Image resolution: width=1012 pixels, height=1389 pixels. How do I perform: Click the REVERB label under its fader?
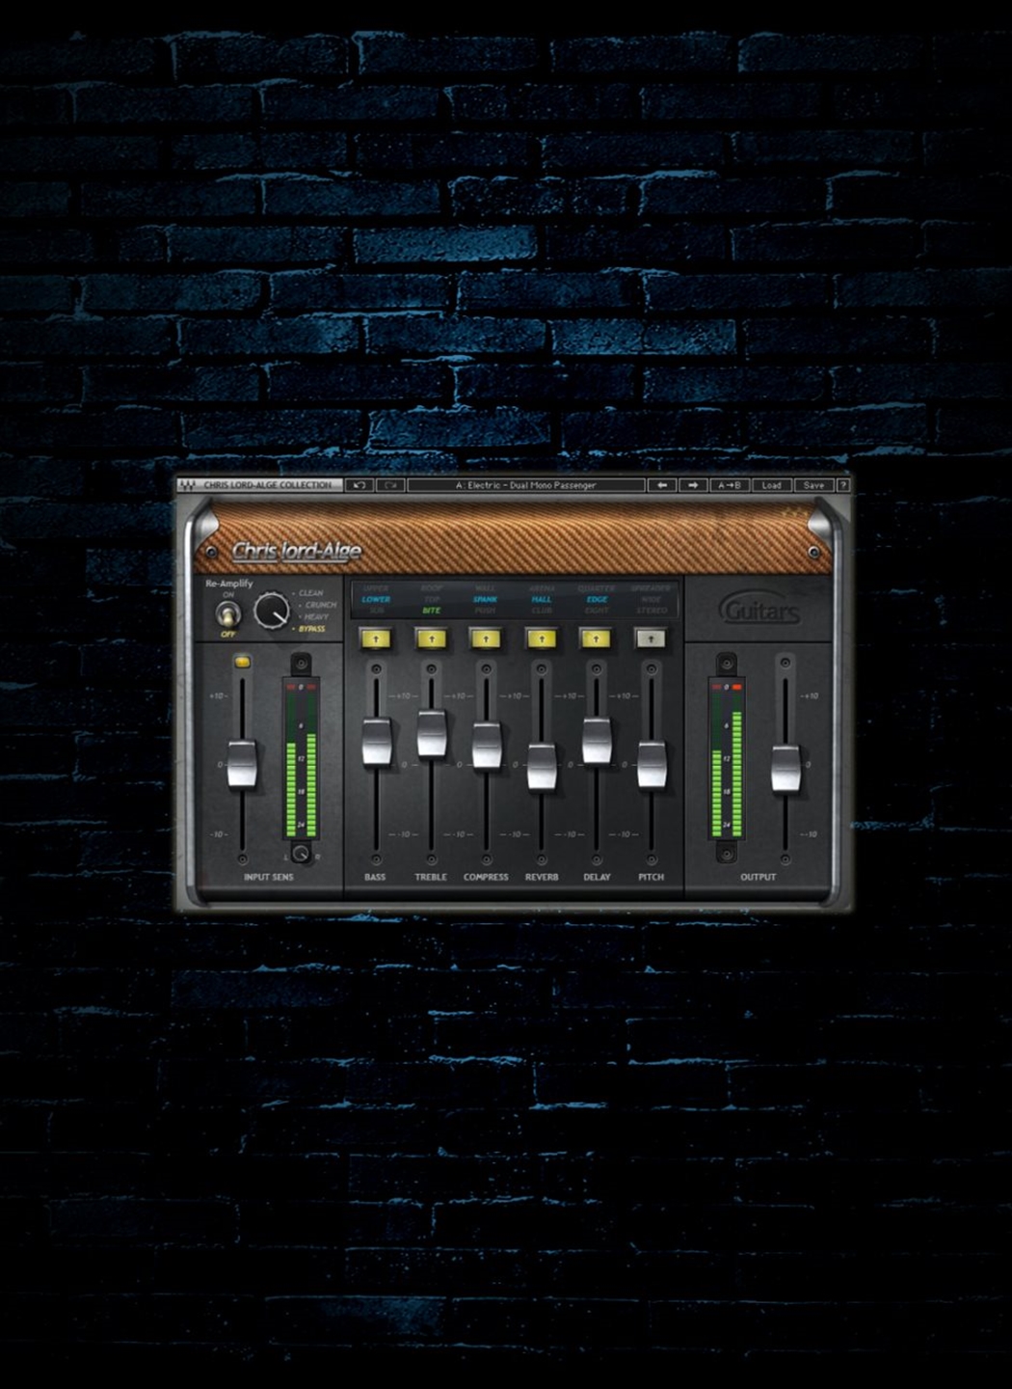coord(542,877)
